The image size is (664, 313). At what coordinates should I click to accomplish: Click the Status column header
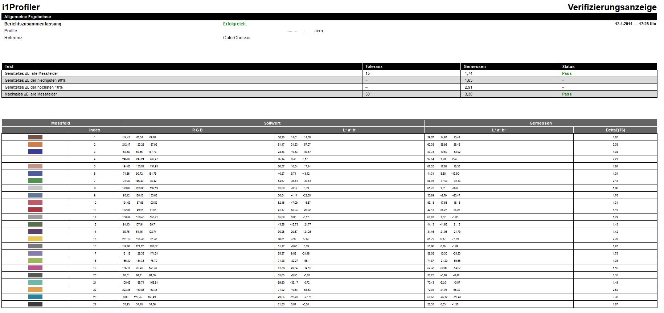[568, 66]
